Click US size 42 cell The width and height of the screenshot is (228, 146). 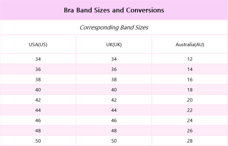point(38,100)
